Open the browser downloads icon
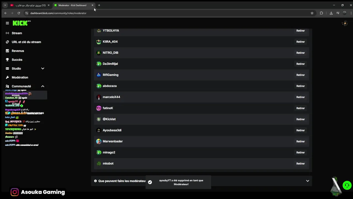The height and width of the screenshot is (199, 353). click(x=331, y=13)
